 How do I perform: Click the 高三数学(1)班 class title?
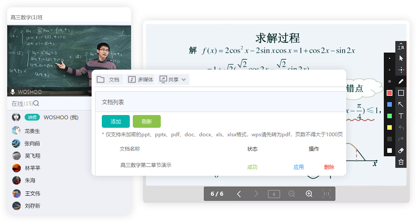27,17
